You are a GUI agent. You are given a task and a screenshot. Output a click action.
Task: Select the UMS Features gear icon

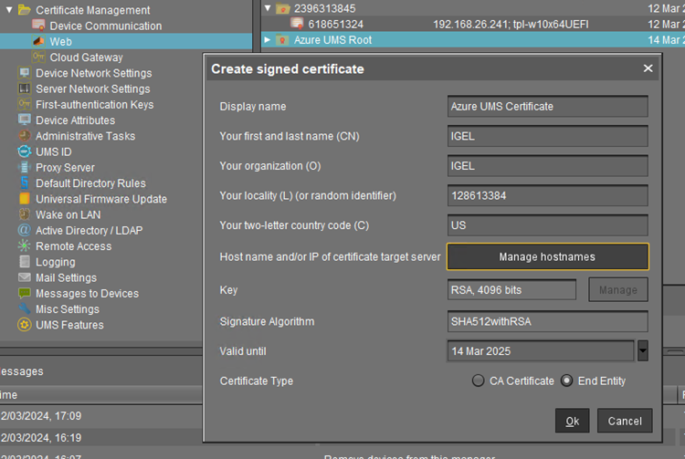pos(25,325)
